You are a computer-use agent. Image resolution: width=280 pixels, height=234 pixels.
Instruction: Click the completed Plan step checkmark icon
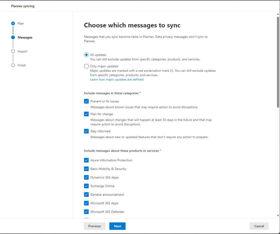pos(13,24)
